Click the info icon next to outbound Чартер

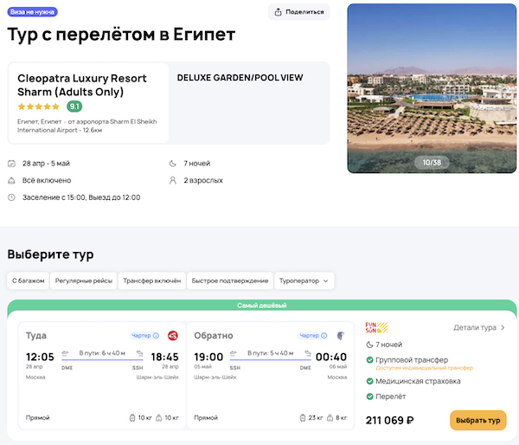156,336
